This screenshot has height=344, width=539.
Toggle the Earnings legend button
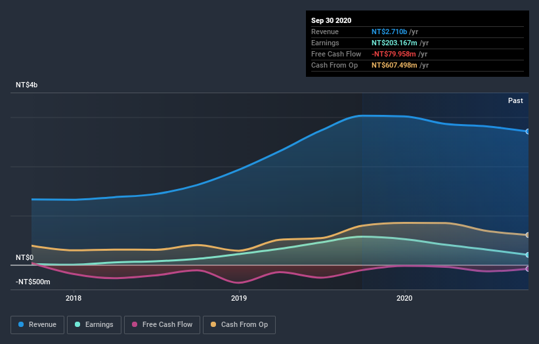click(94, 325)
